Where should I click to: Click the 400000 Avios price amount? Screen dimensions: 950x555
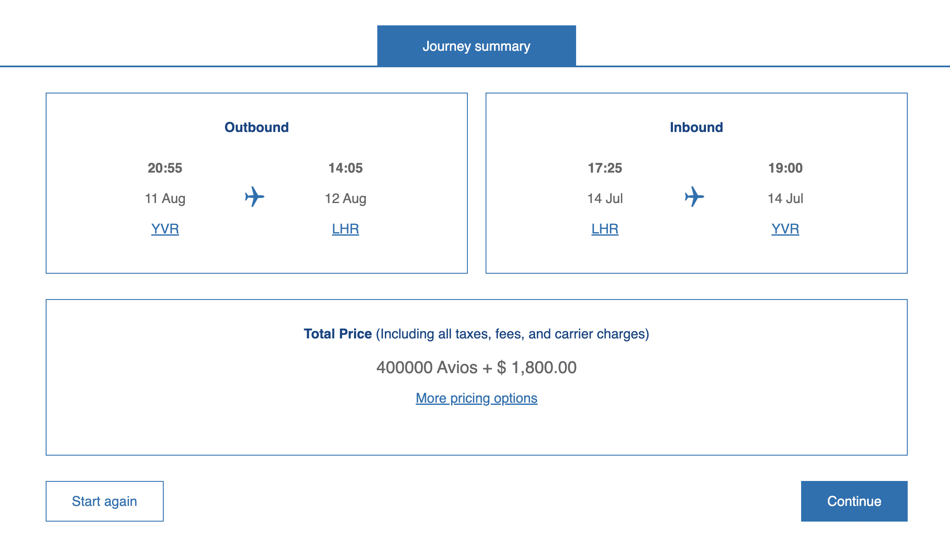coord(427,367)
